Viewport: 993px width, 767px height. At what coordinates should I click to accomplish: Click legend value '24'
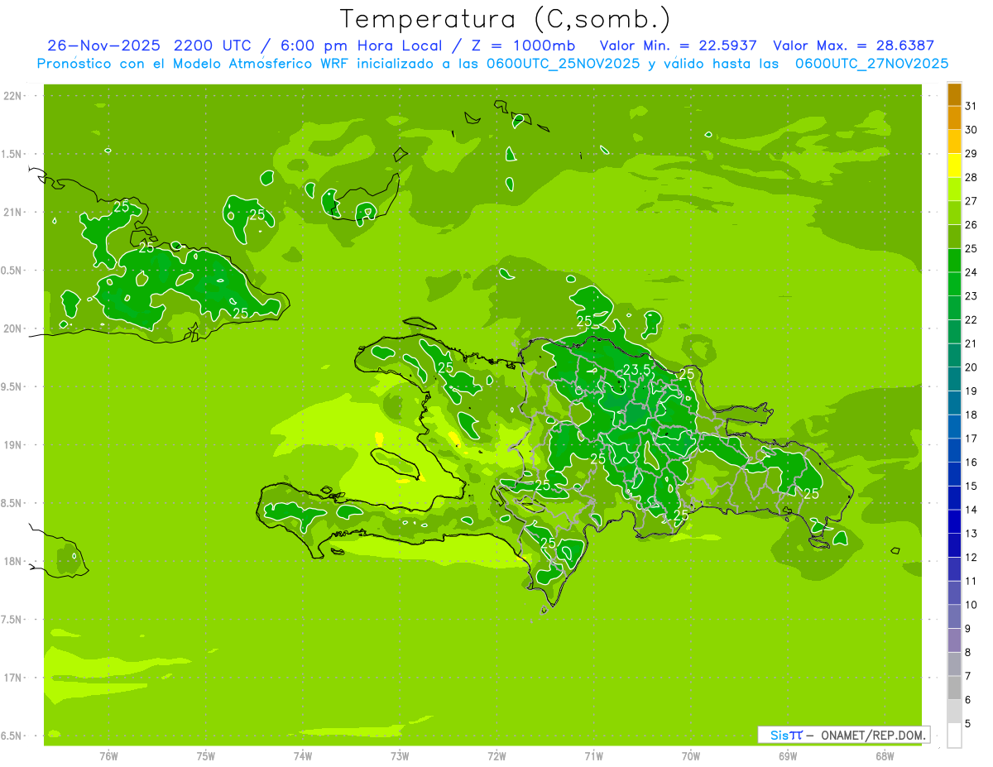pos(971,272)
